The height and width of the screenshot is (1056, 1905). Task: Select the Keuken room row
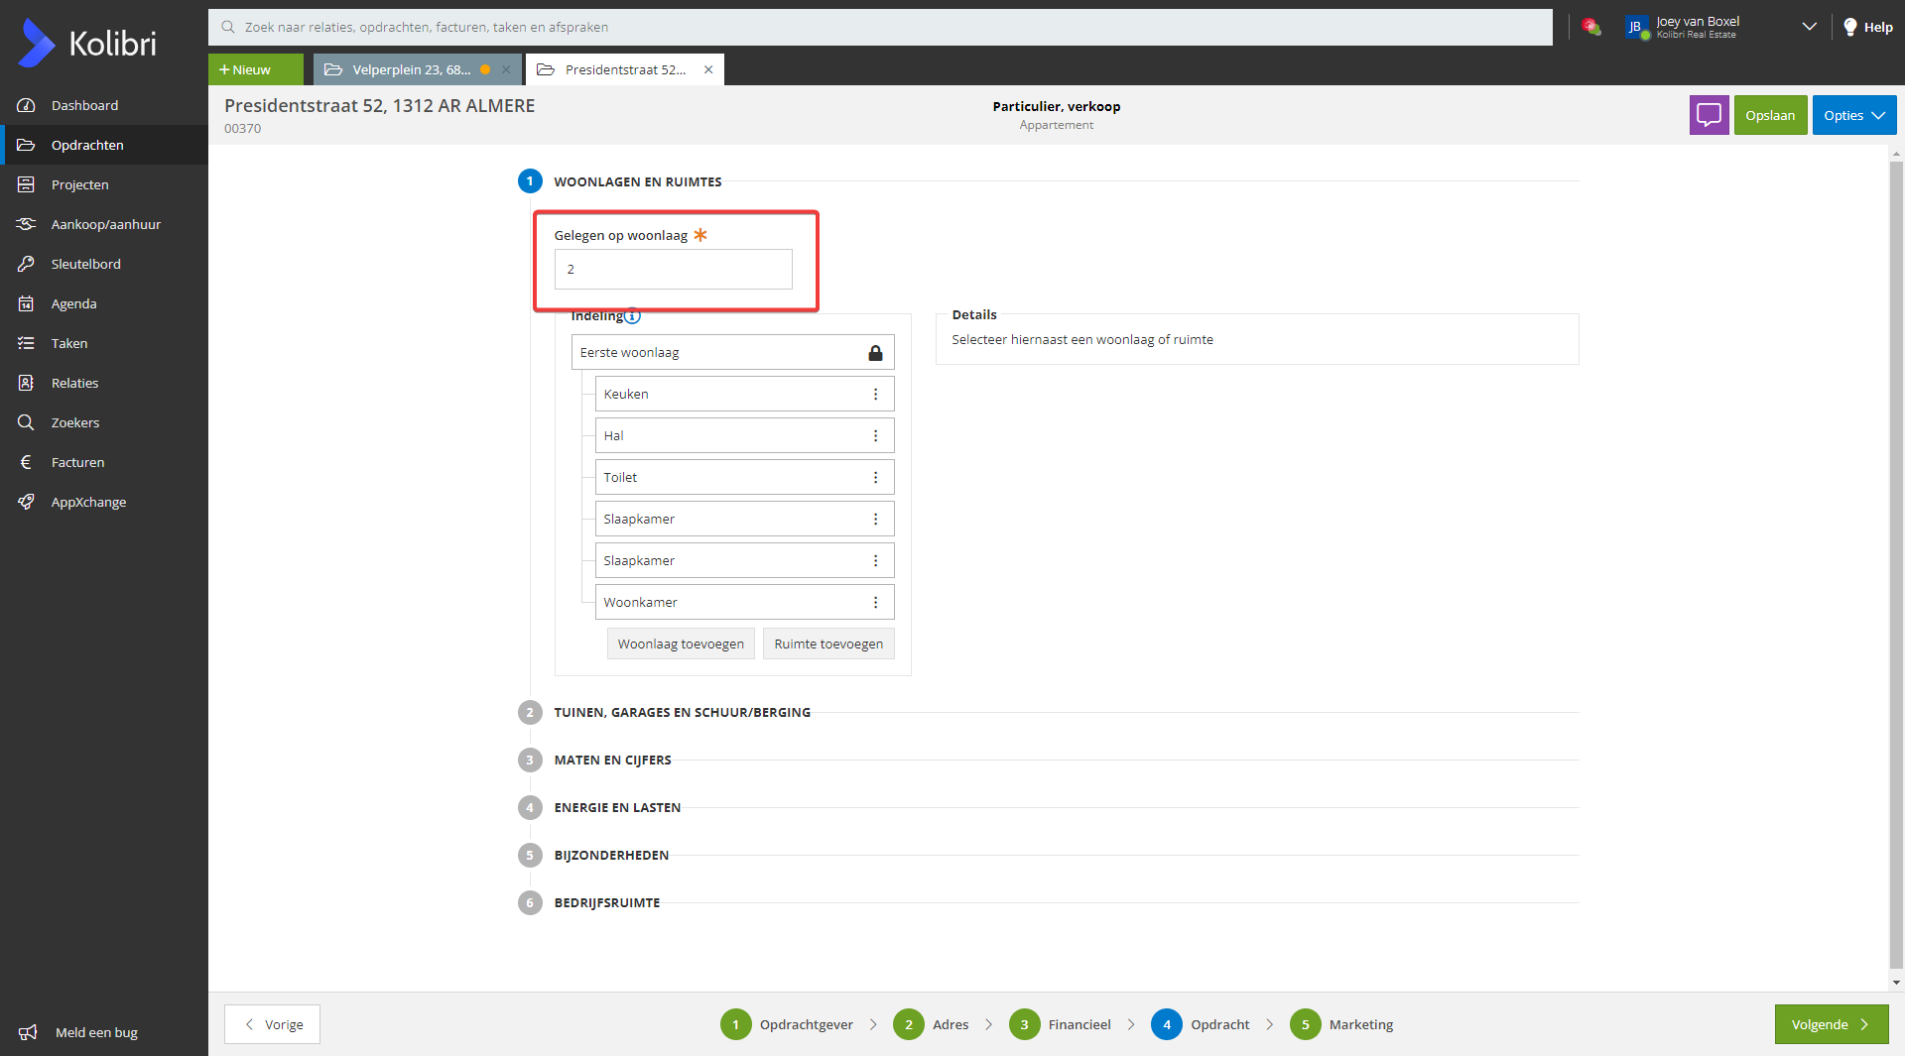pos(744,395)
